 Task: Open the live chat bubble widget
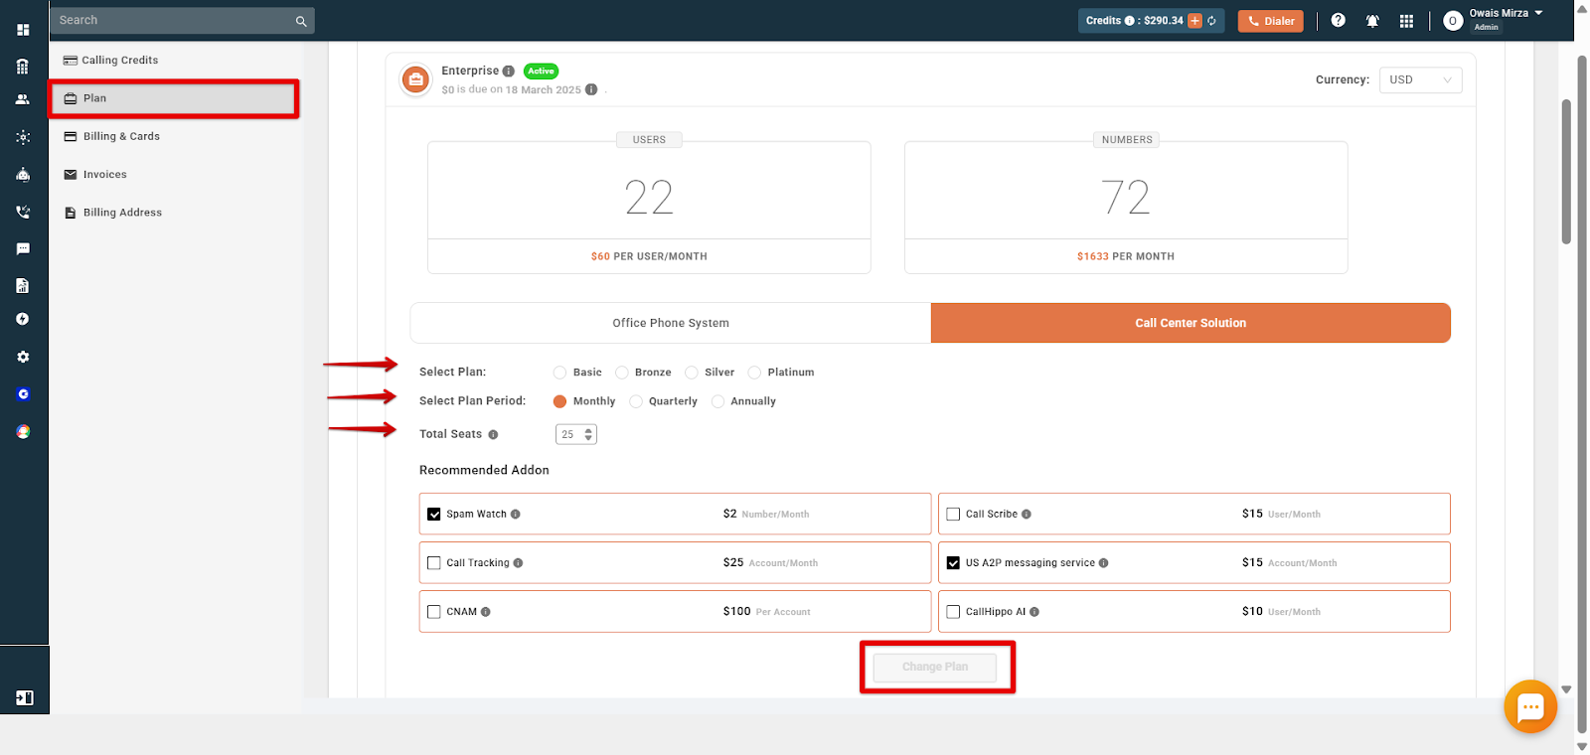[x=1530, y=706]
